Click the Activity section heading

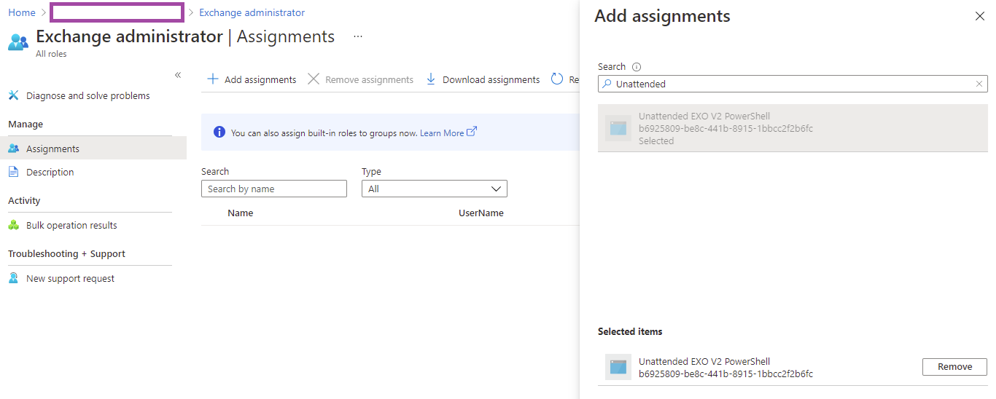24,201
